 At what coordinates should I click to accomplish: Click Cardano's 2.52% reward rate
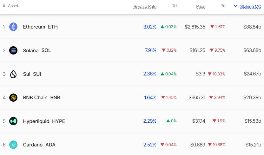tap(150, 145)
